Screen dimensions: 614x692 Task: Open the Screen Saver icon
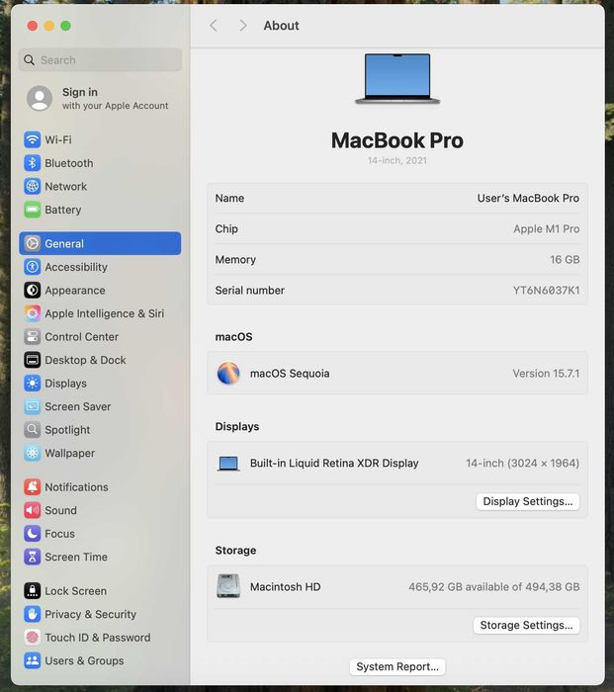pos(33,406)
